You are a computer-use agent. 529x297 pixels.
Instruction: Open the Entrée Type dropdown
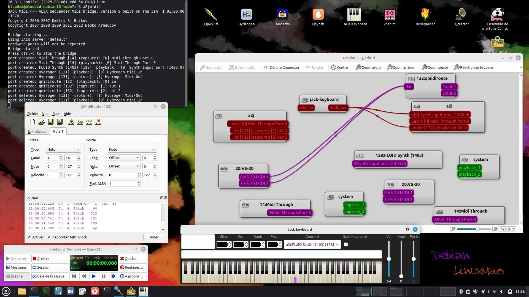tap(63, 149)
